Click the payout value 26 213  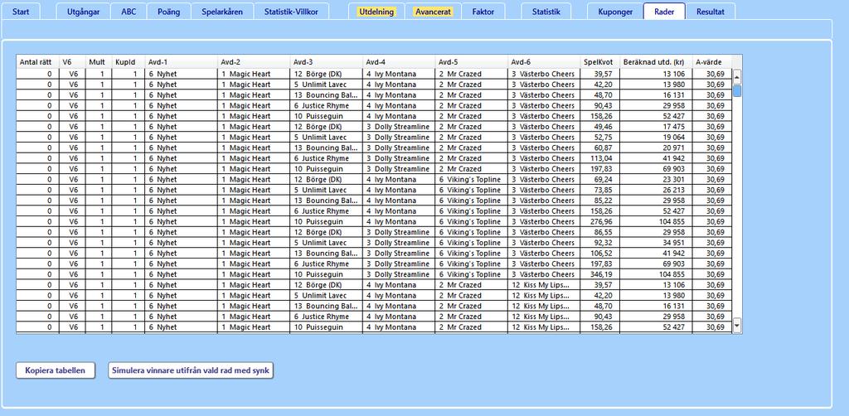pos(673,190)
